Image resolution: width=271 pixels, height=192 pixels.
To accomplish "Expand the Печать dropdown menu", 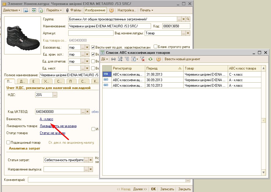I will point(146,10).
